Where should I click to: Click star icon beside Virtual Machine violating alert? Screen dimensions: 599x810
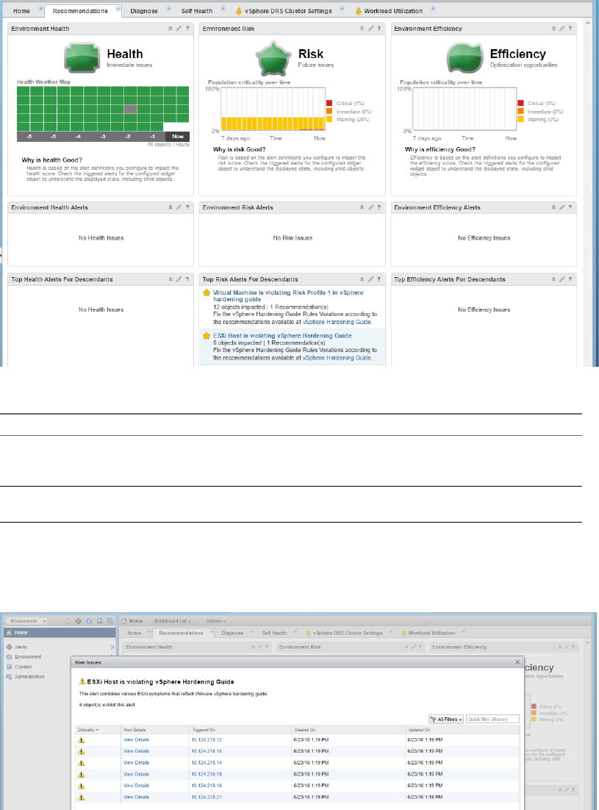pyautogui.click(x=207, y=293)
